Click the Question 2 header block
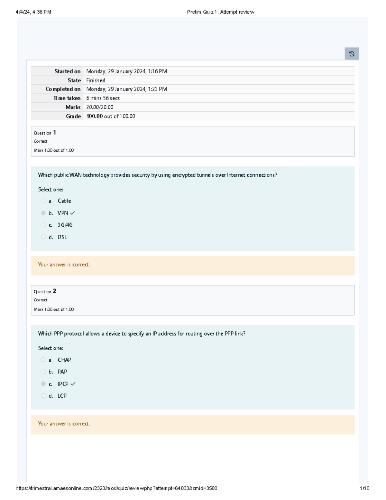Image resolution: width=386 pixels, height=500 pixels. [x=193, y=300]
